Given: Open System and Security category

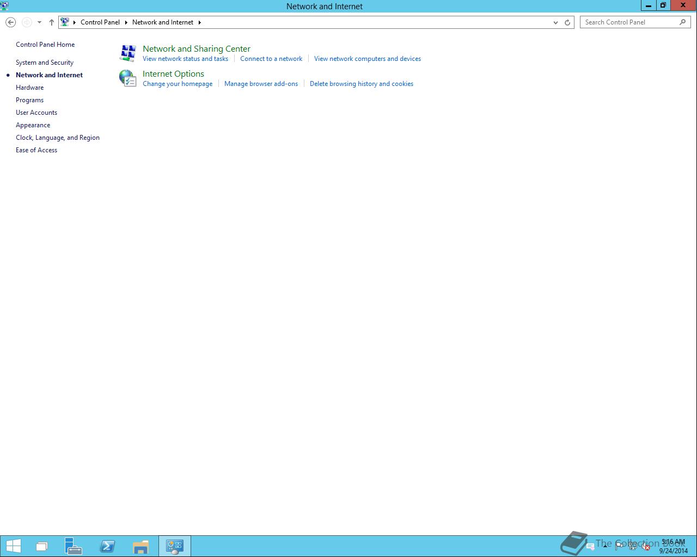Looking at the screenshot, I should (45, 63).
